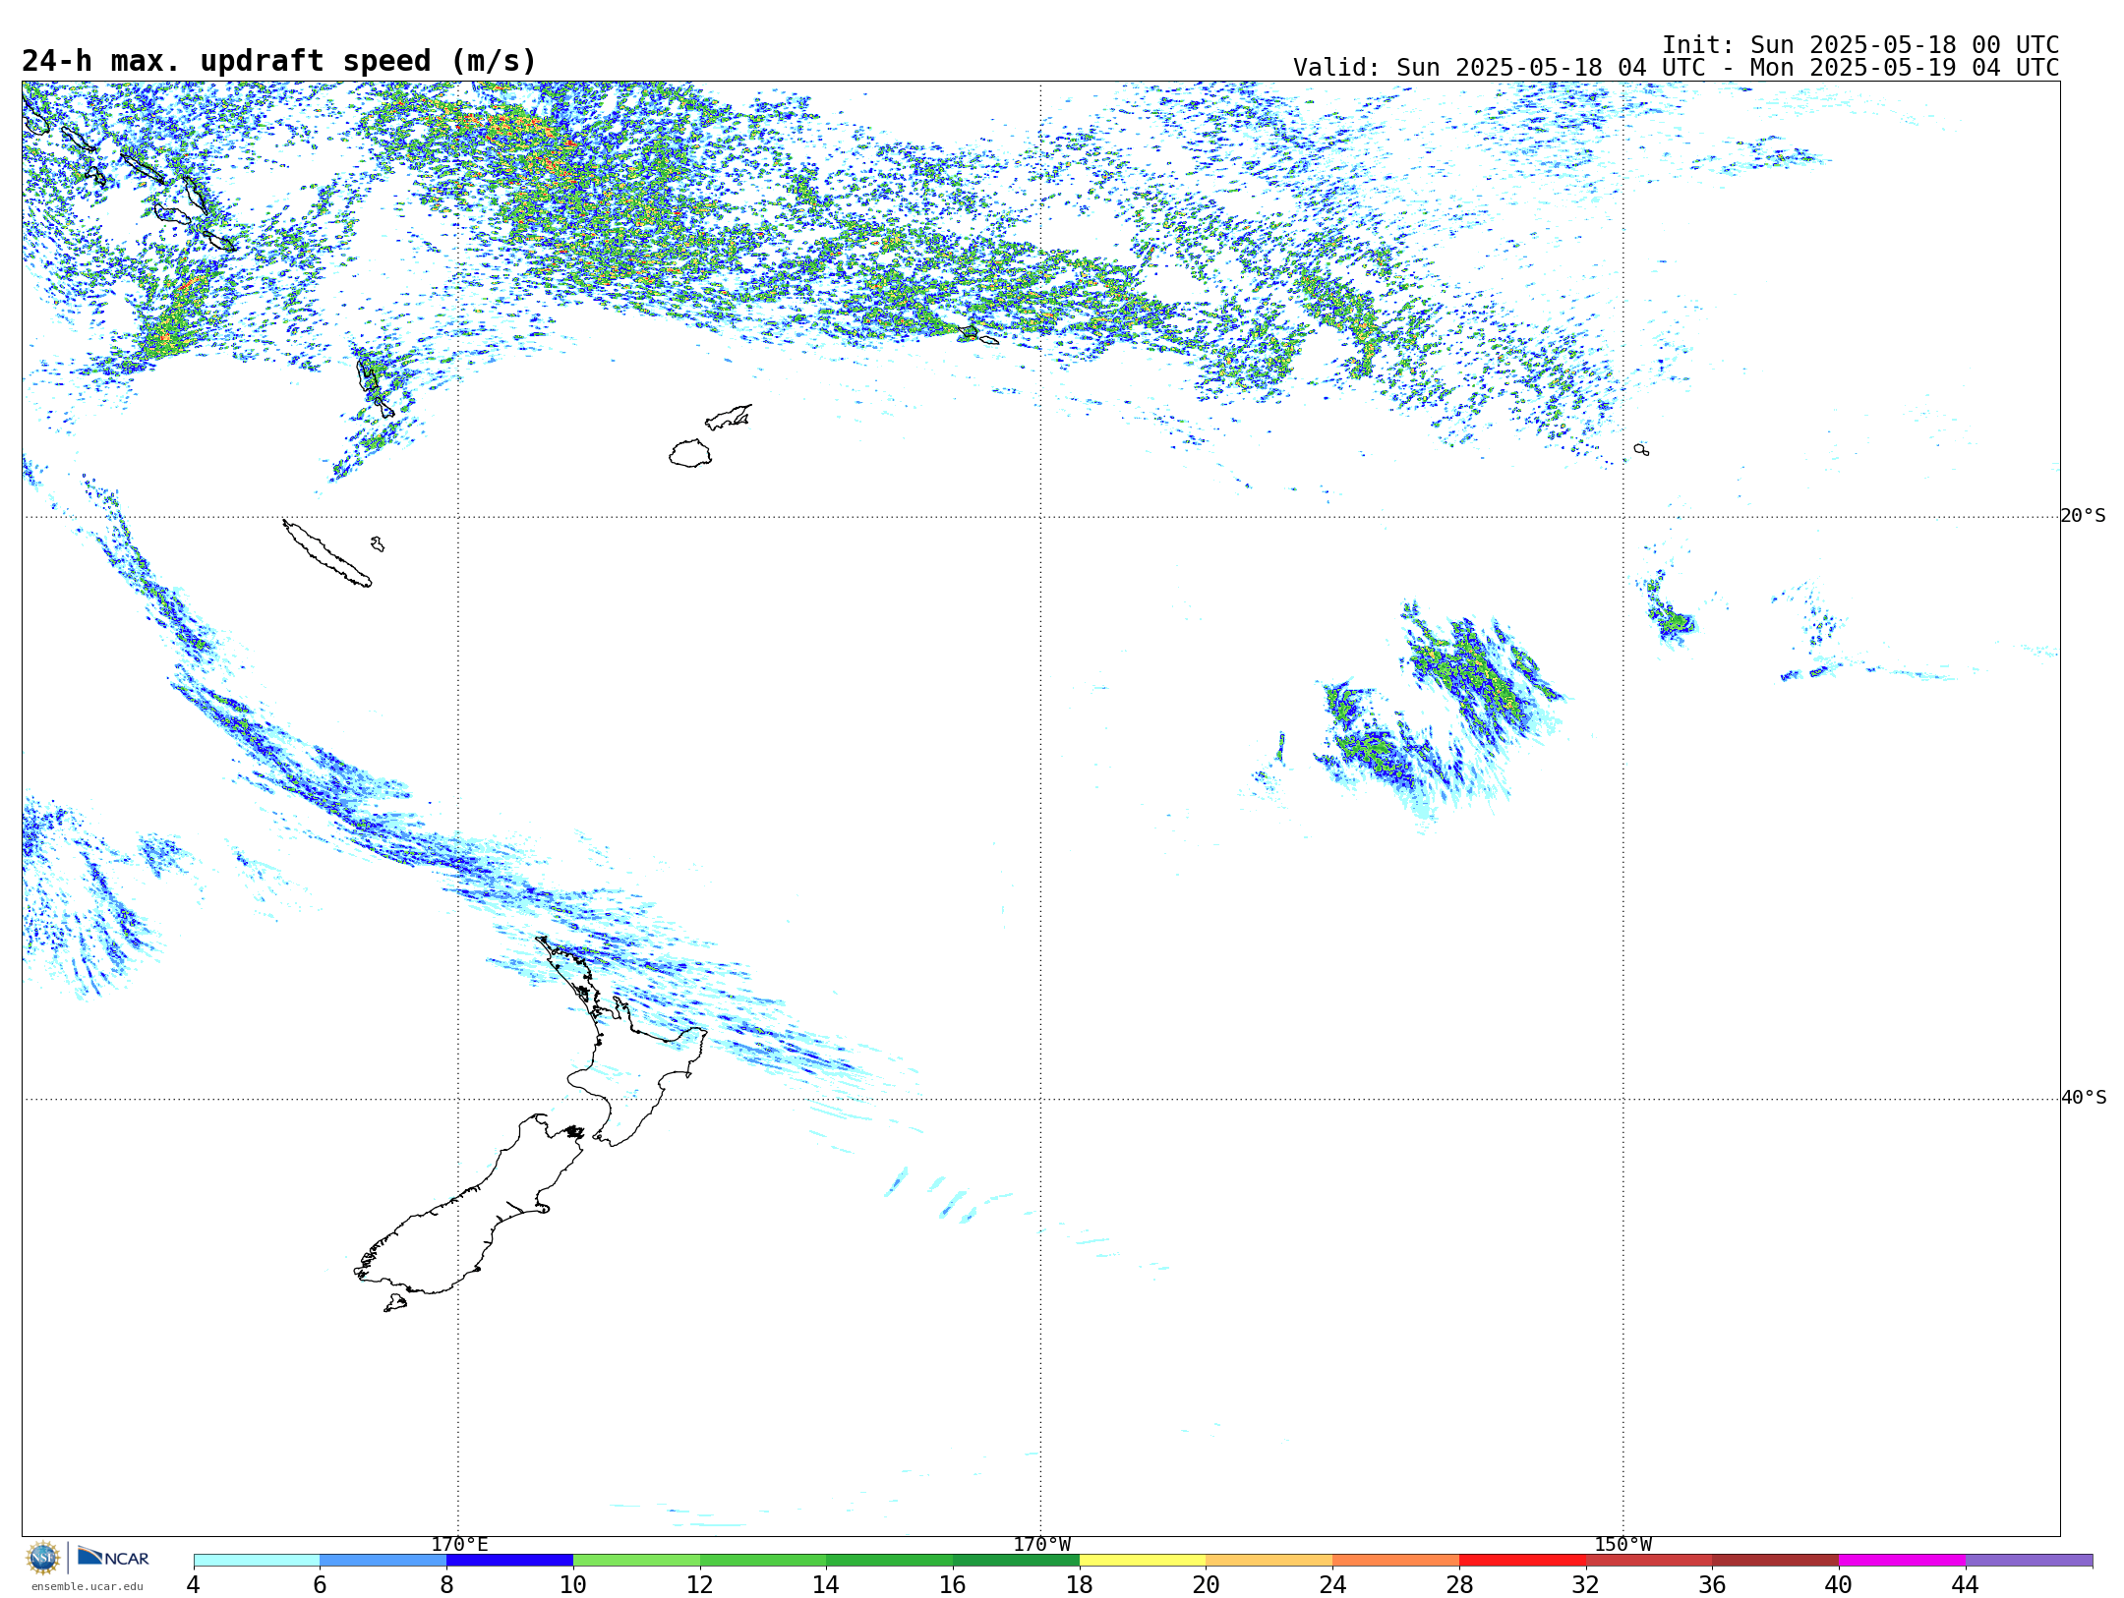Click the 'Valid:' time range line
The height and width of the screenshot is (1598, 2124).
click(x=1676, y=68)
